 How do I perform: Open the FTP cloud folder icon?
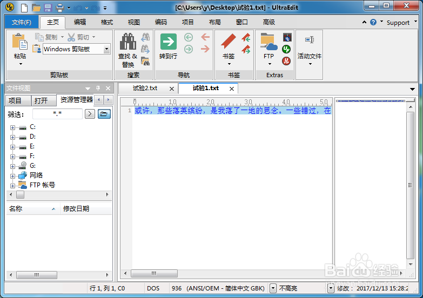tap(268, 42)
